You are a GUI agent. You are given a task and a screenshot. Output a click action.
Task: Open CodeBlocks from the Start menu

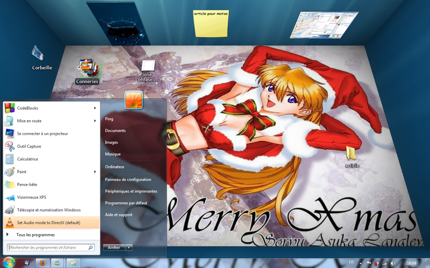pos(51,108)
